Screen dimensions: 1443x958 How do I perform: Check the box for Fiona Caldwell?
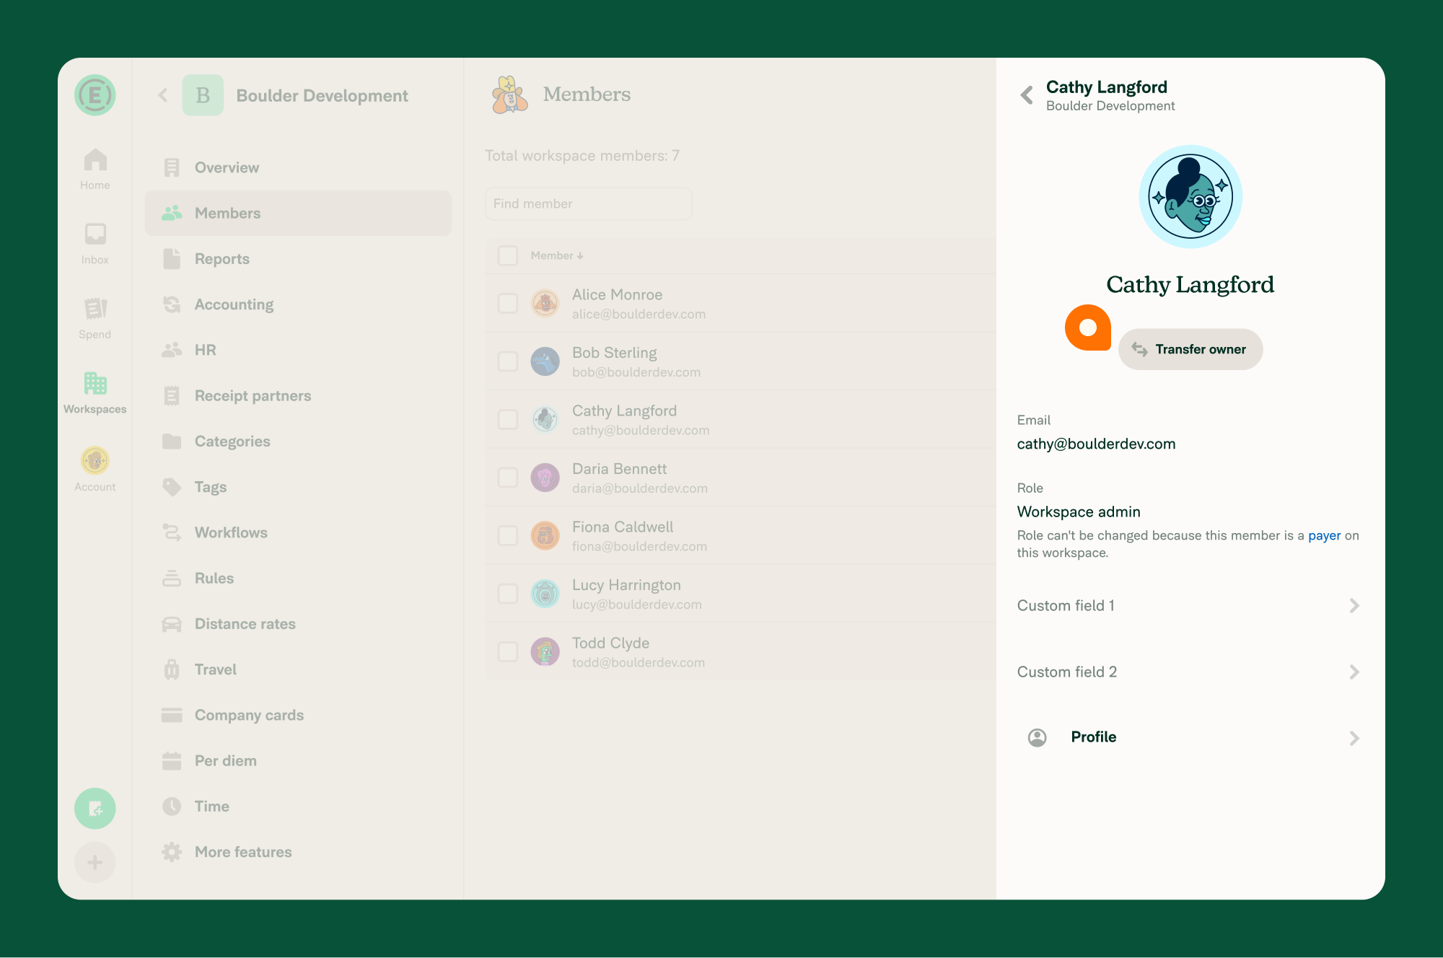point(508,536)
